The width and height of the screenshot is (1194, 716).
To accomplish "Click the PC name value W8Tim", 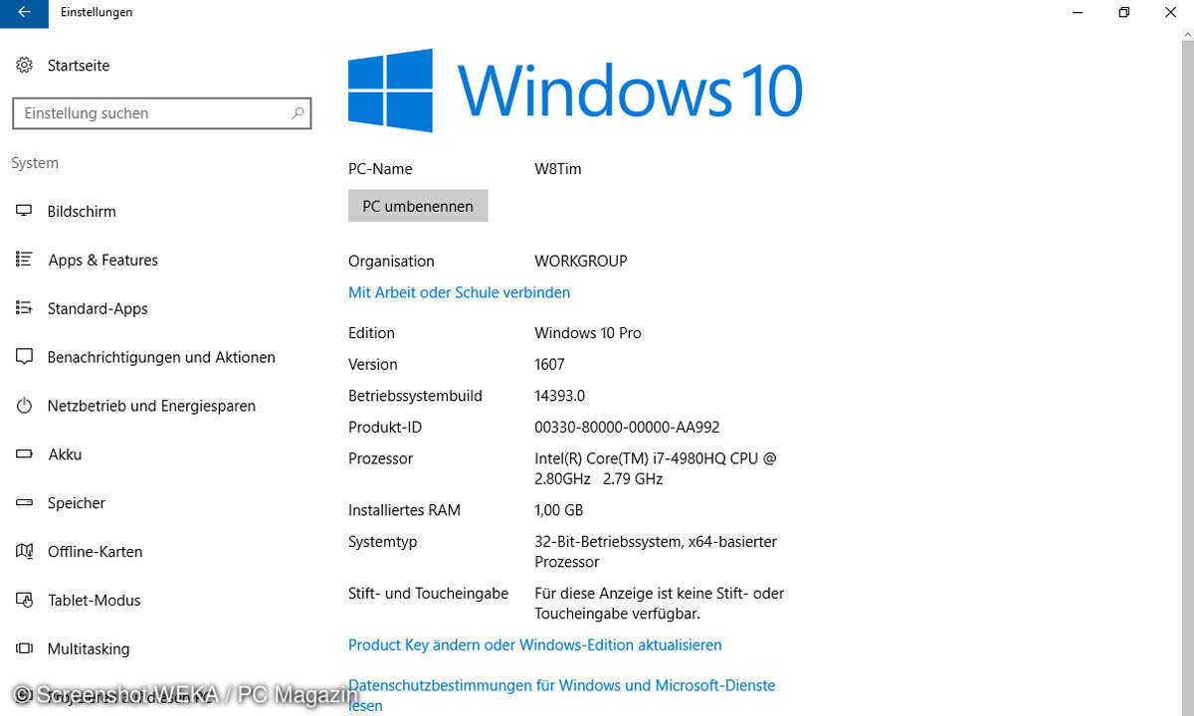I will coord(558,169).
